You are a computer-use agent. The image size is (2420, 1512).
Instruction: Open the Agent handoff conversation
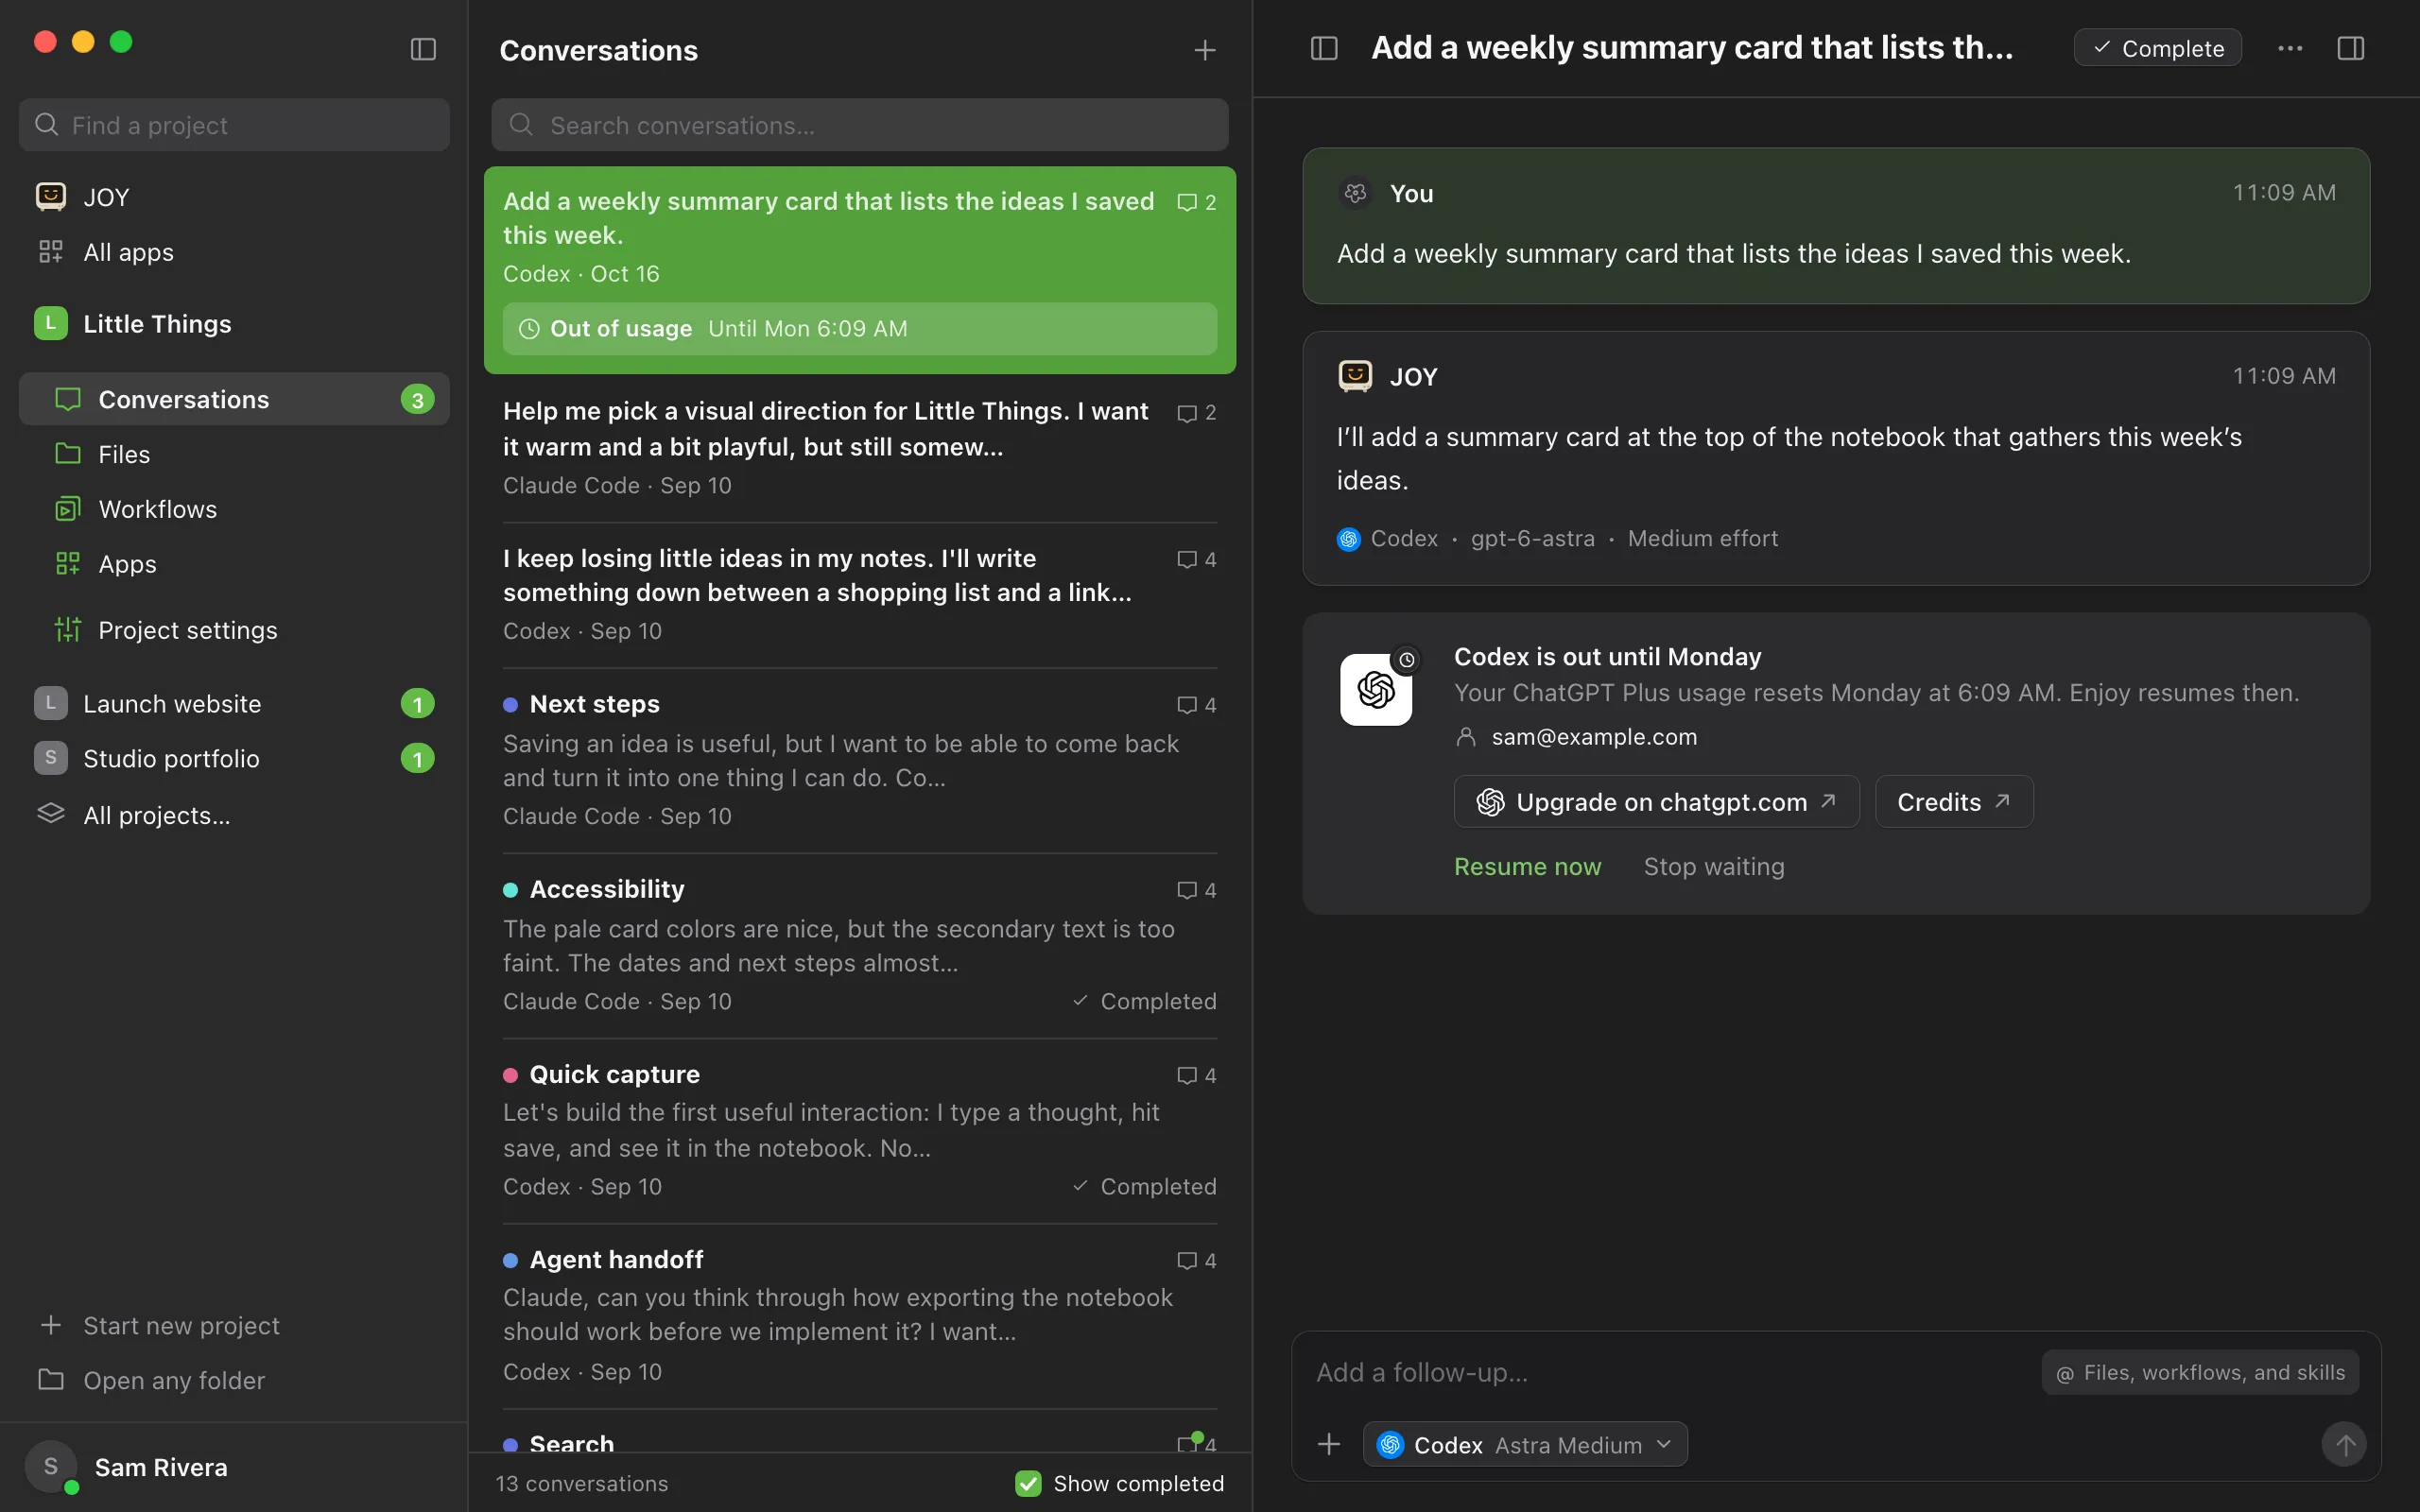(x=859, y=1315)
